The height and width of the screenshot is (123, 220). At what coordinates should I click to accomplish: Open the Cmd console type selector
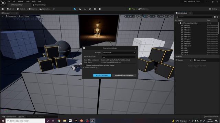21,117
